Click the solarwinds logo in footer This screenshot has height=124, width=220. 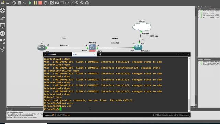[49, 115]
